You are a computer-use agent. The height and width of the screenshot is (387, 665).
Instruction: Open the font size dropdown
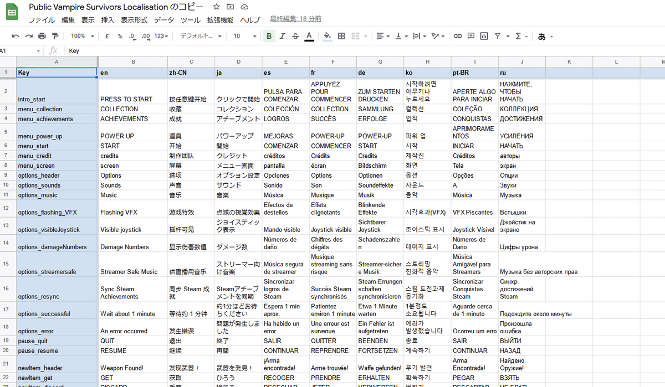(x=244, y=36)
